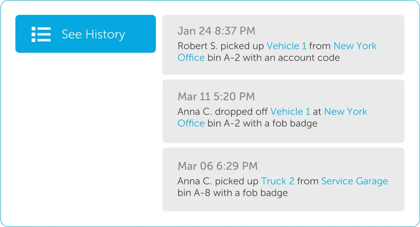Screen dimensions: 420x227
Task: Click the Anna C. drop-off history card
Action: click(283, 111)
